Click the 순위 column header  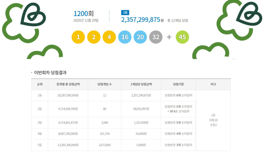[x=40, y=84]
